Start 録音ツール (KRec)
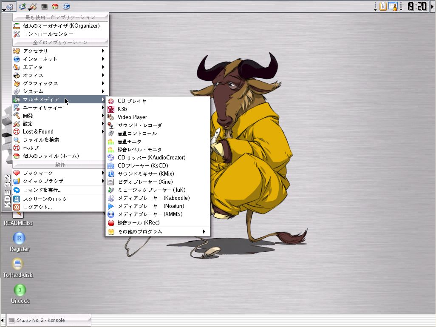 (x=158, y=223)
